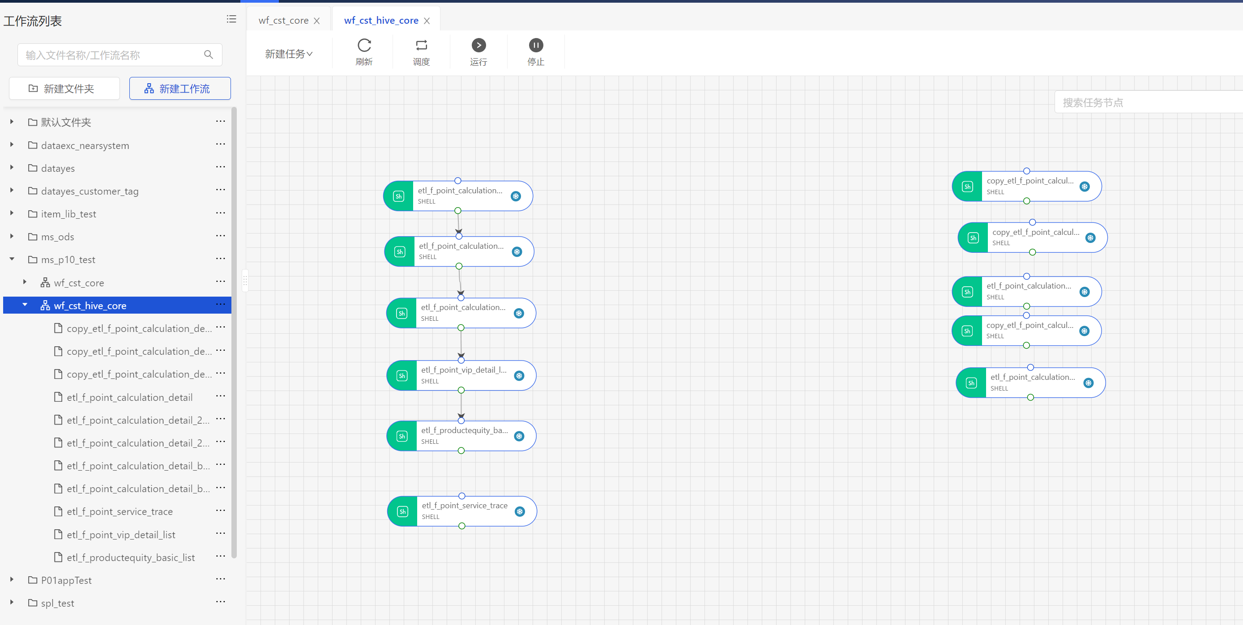Click the Sh icon of etl_f_point_service_trace node
Viewport: 1243px width, 625px height.
click(402, 512)
